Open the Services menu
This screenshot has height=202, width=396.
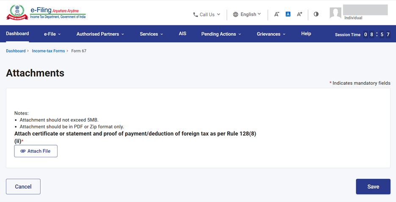tap(151, 34)
